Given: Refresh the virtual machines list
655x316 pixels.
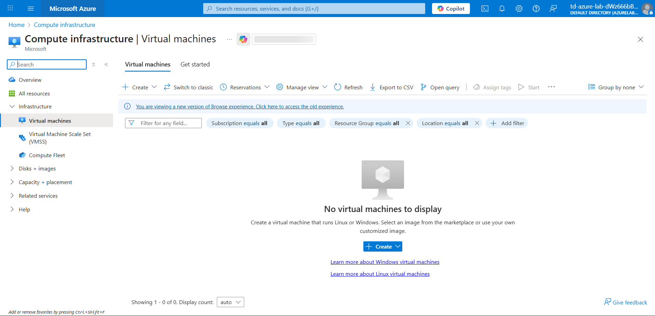Looking at the screenshot, I should (x=348, y=87).
